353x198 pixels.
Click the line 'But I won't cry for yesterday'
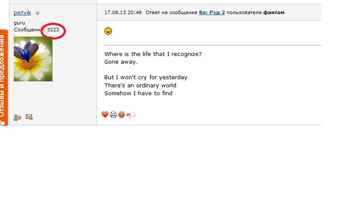click(x=146, y=78)
